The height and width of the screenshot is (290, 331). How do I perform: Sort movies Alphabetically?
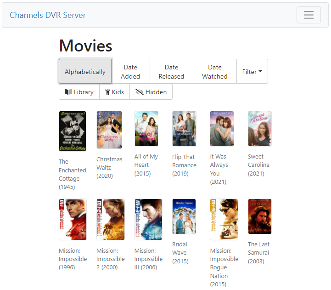(85, 72)
